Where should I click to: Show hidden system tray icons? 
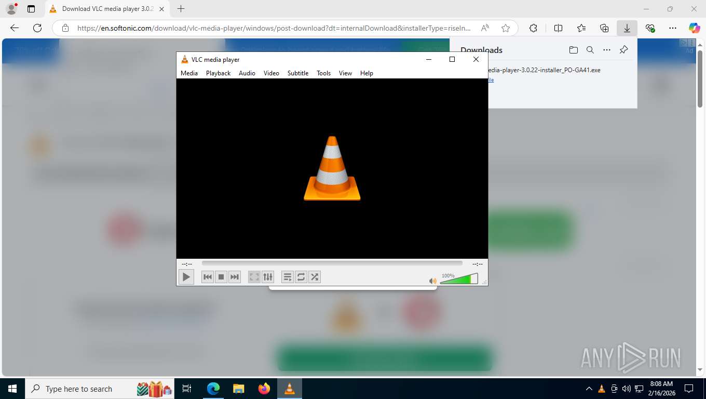coord(589,389)
